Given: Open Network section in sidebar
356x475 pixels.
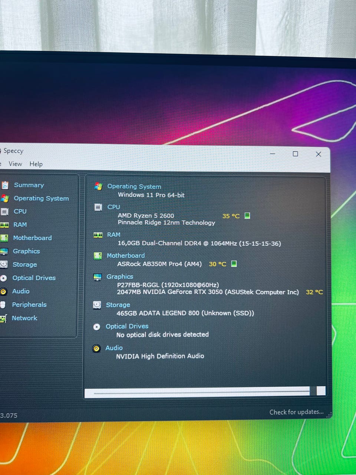Looking at the screenshot, I should (x=24, y=318).
